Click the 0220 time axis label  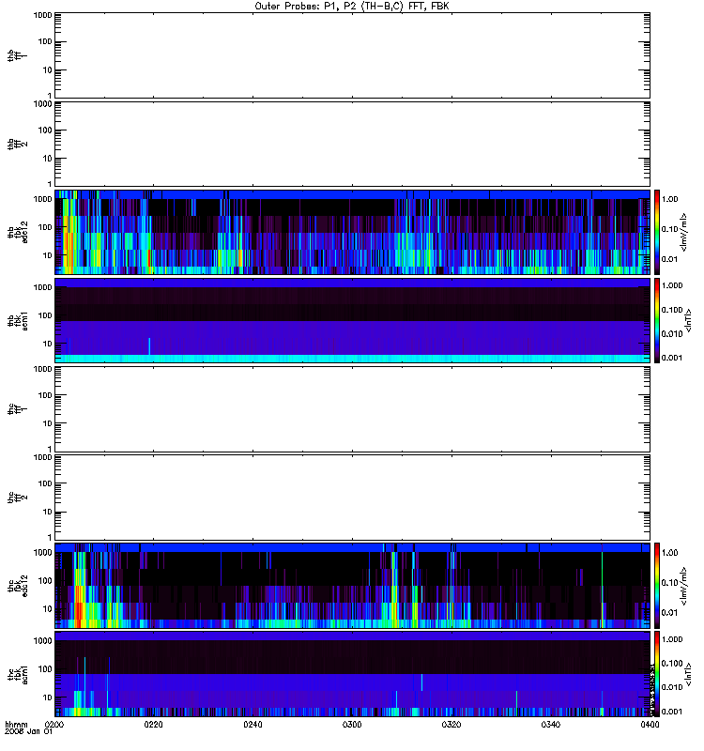point(153,725)
